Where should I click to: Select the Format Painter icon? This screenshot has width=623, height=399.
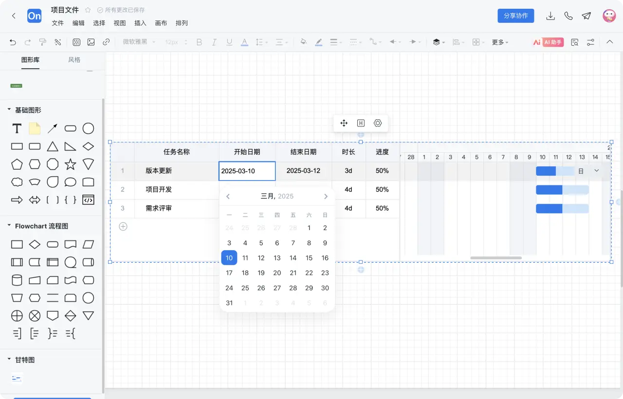pyautogui.click(x=43, y=42)
